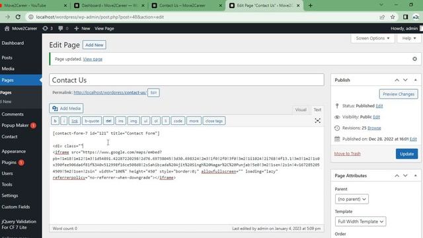Insert a link with link quicktag
This screenshot has width=423, height=238.
[x=75, y=121]
